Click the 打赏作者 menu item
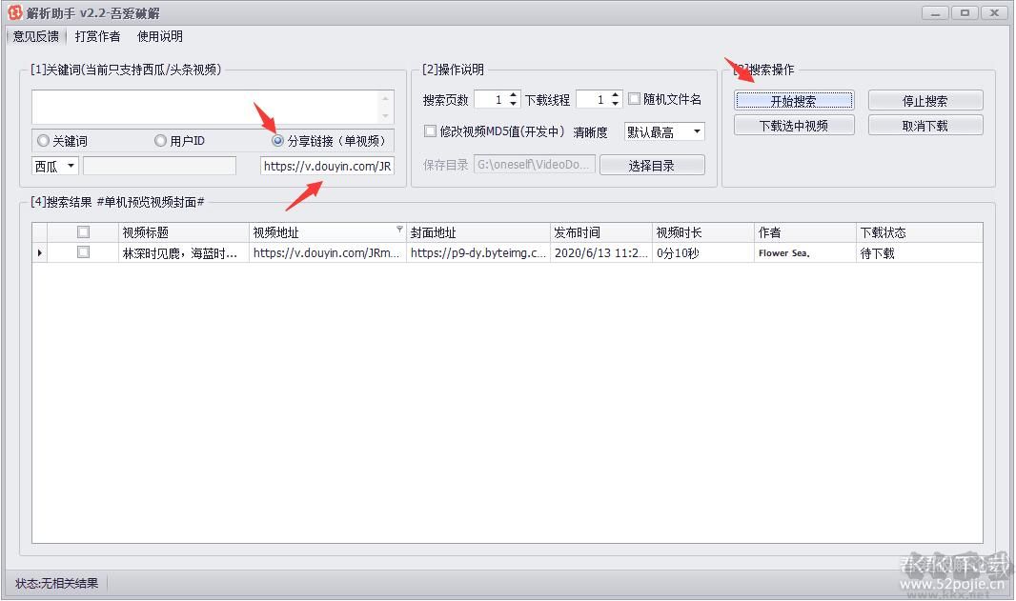 [x=96, y=36]
